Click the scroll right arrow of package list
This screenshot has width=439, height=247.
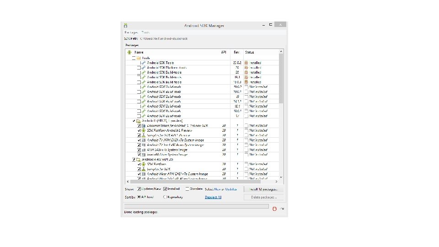click(276, 182)
